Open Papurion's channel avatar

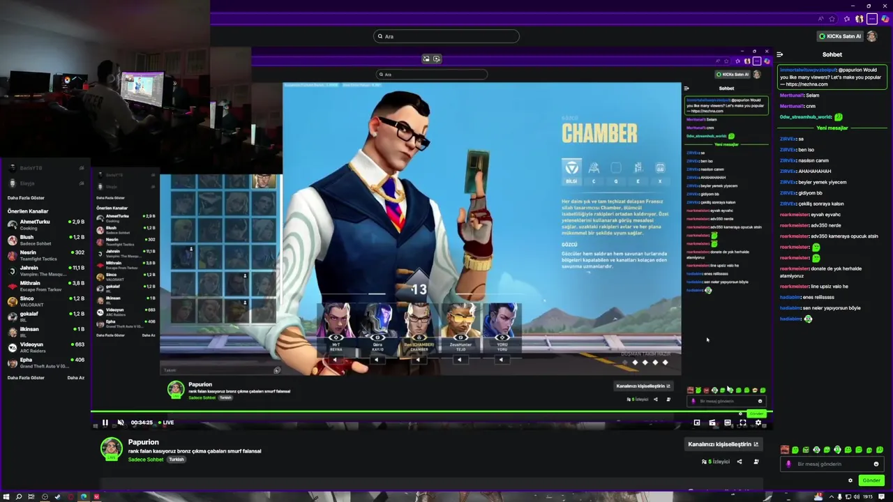tap(111, 449)
